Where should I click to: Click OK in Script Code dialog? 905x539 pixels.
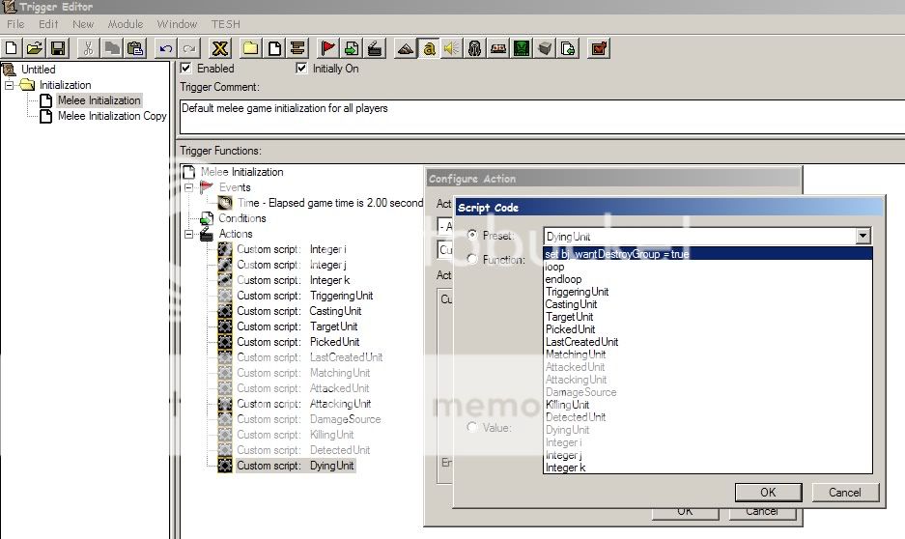click(x=768, y=493)
